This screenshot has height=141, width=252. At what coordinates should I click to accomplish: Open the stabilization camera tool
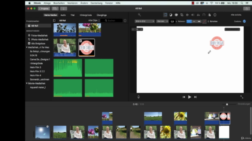pos(187,15)
